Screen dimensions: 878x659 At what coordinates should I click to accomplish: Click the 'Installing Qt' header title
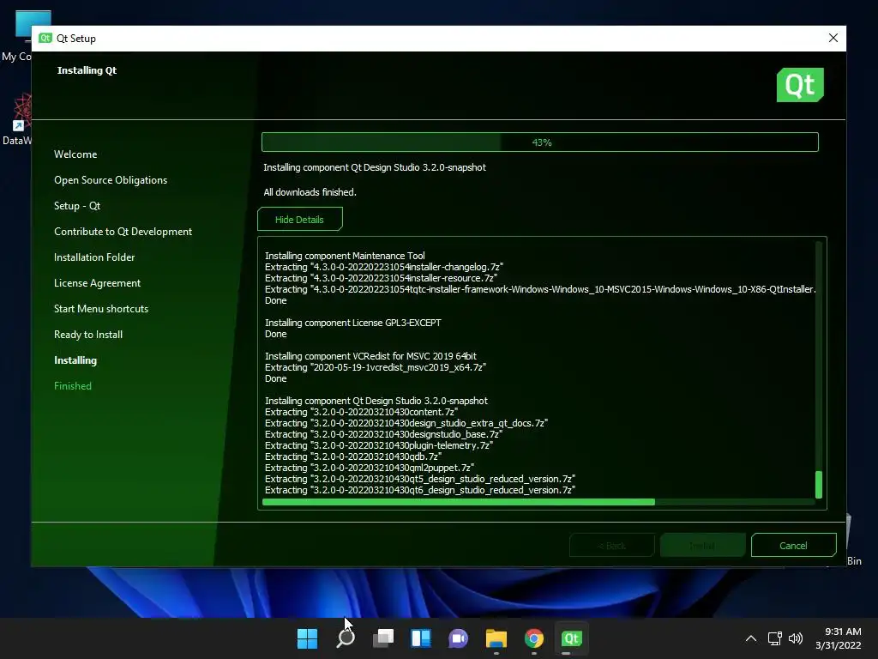[87, 70]
